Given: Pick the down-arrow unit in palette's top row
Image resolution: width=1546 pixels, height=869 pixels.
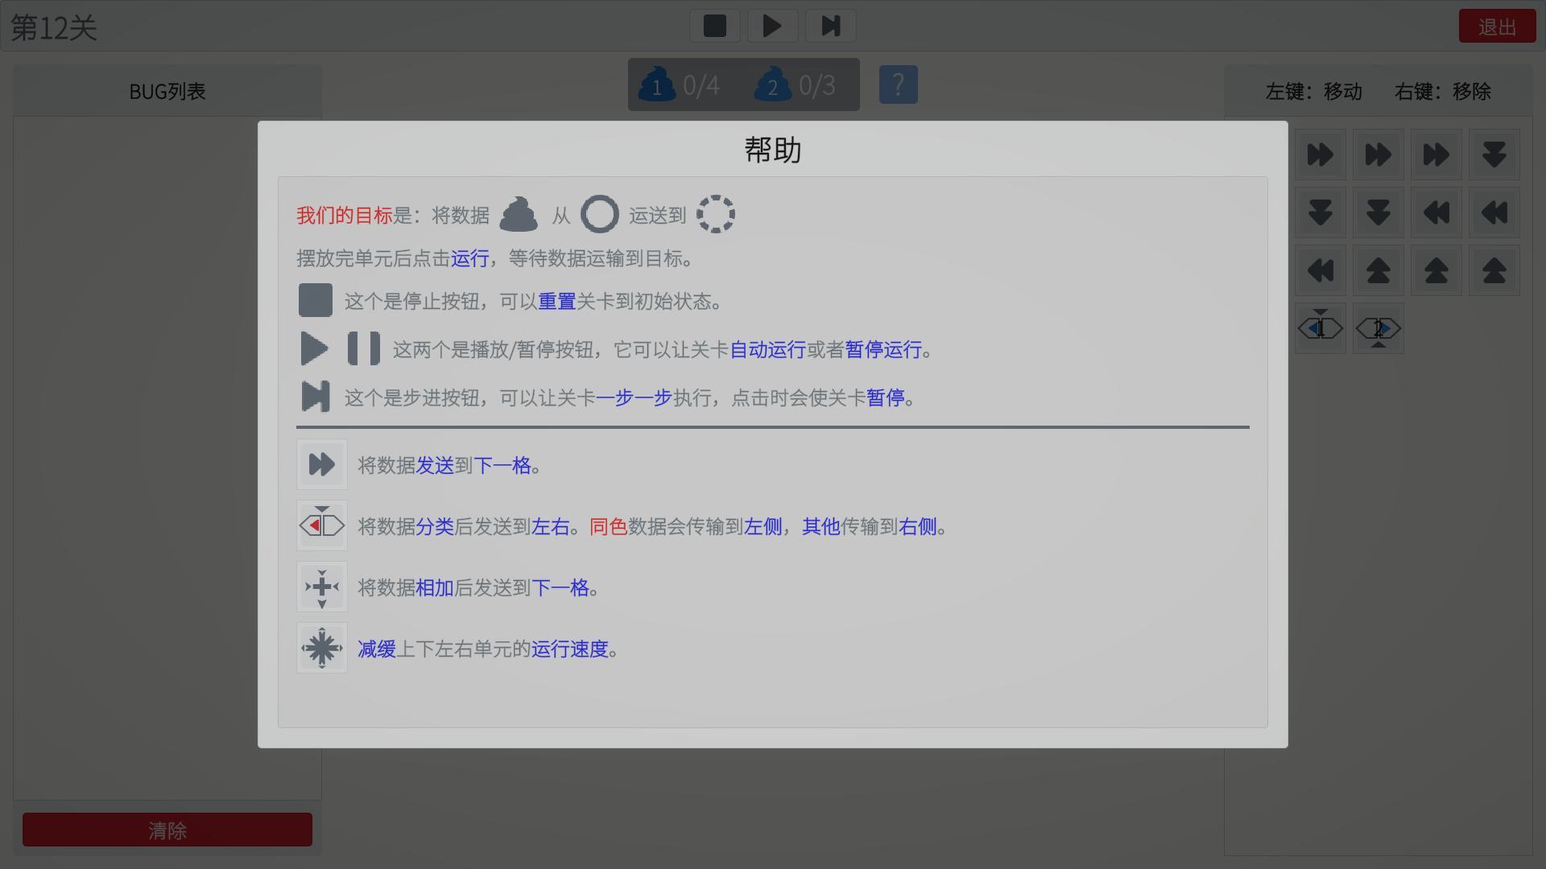Looking at the screenshot, I should (x=1494, y=154).
